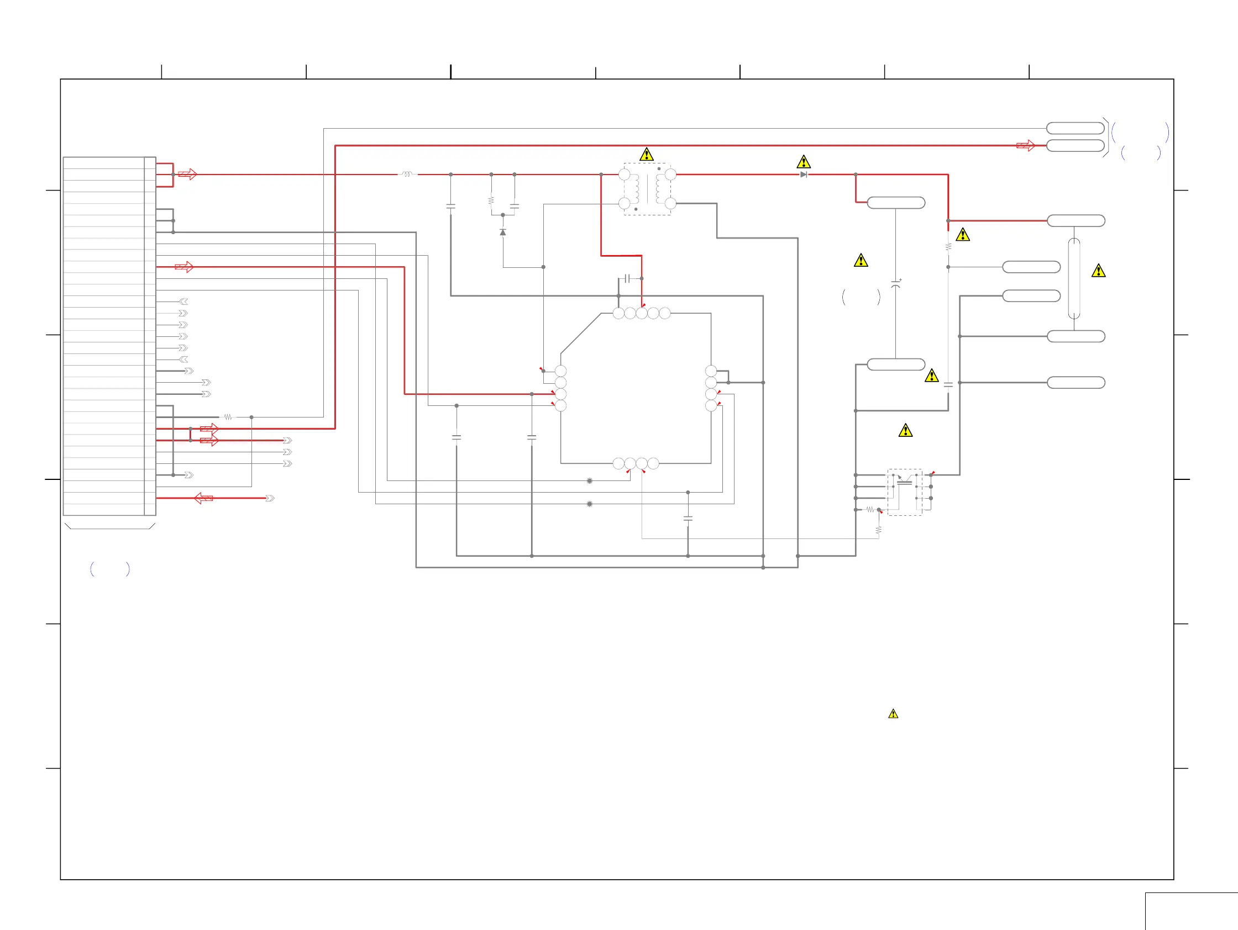The height and width of the screenshot is (930, 1238).
Task: Select the optocoupler dashed box at lower right
Action: click(904, 492)
